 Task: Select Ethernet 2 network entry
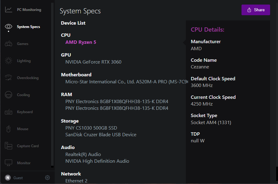click(76, 181)
